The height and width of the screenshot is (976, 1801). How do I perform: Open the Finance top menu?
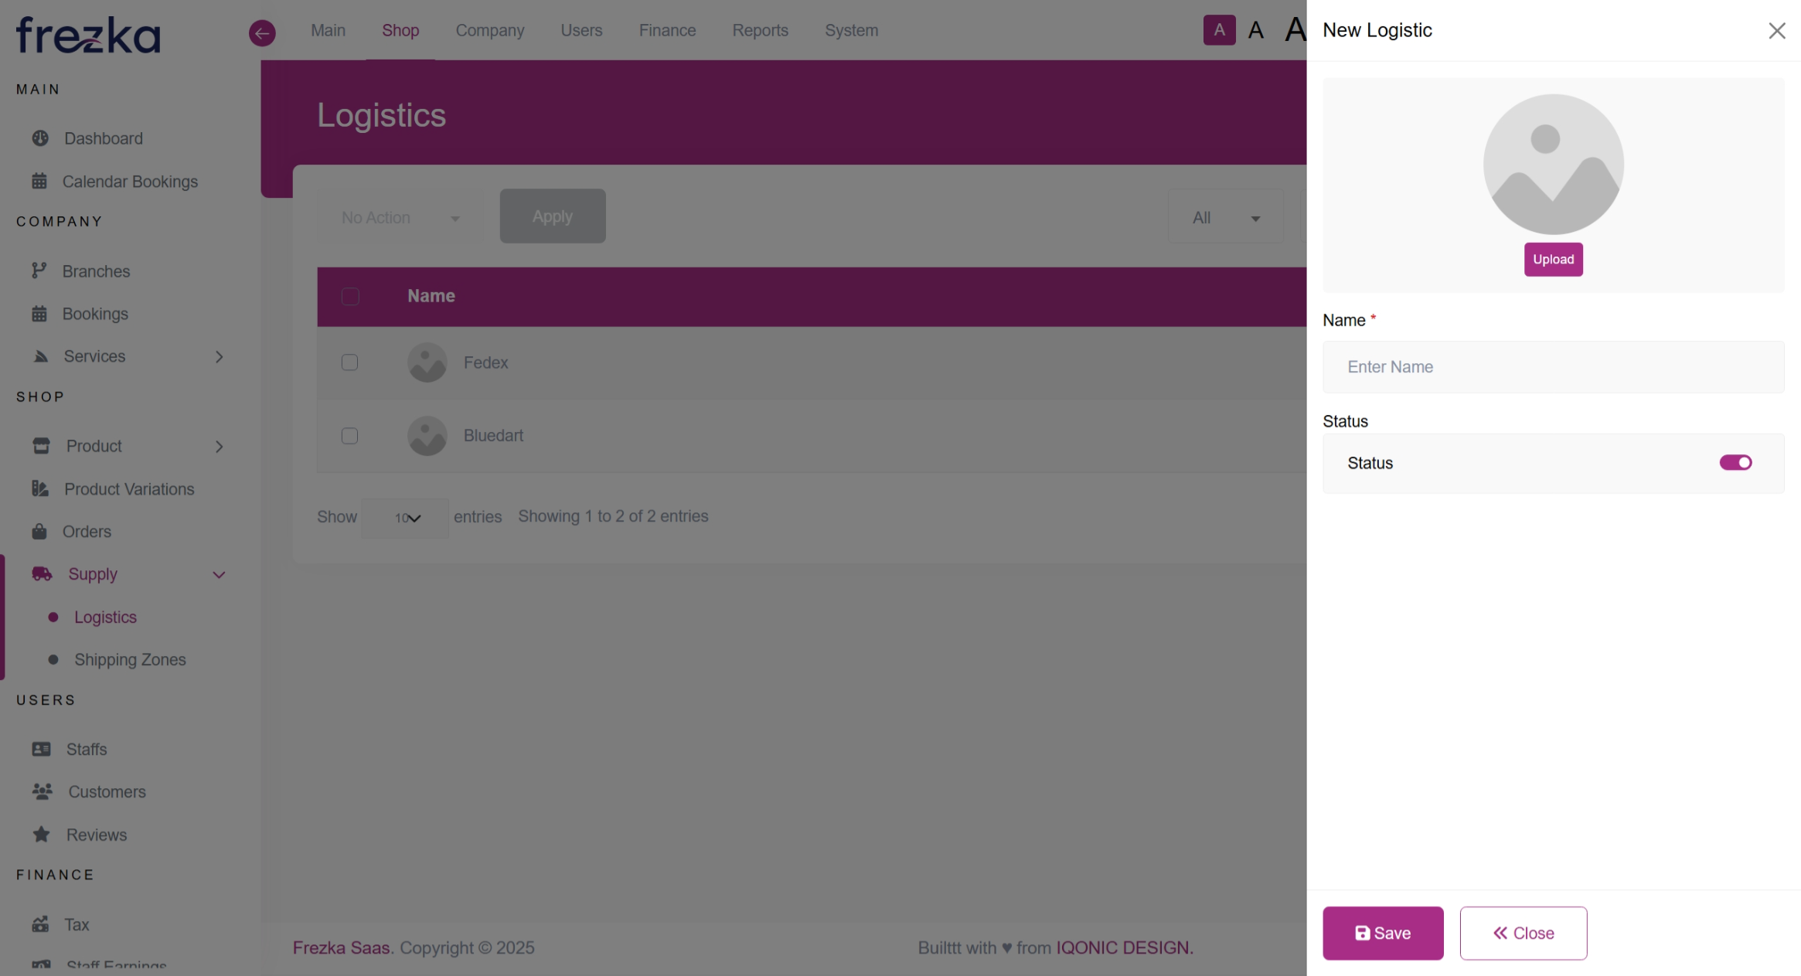667,30
